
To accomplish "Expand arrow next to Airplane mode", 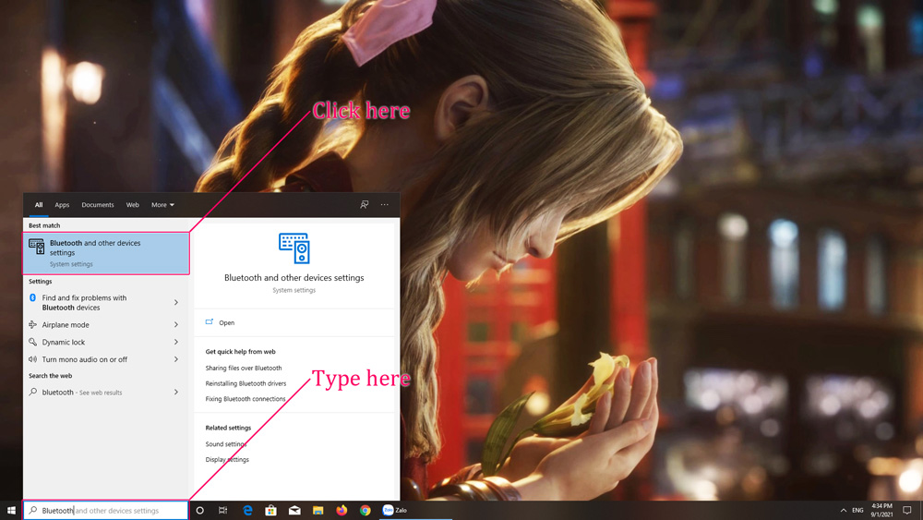I will (x=176, y=324).
